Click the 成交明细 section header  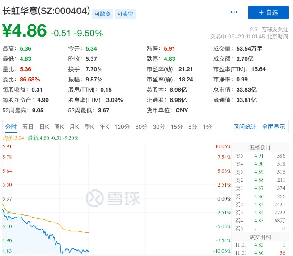(260, 237)
